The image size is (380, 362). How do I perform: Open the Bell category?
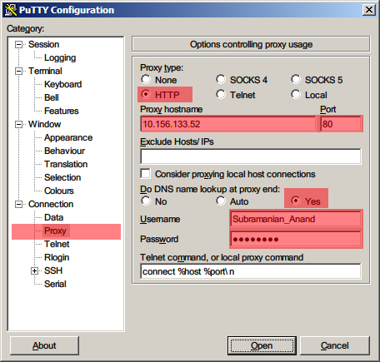pyautogui.click(x=52, y=97)
